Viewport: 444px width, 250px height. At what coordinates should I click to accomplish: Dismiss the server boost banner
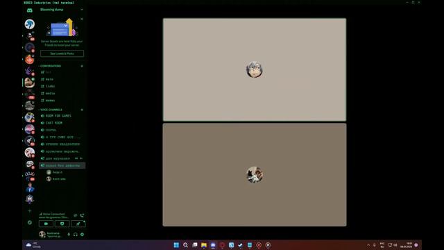point(82,19)
